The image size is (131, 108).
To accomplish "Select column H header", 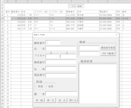I will point(107,1).
